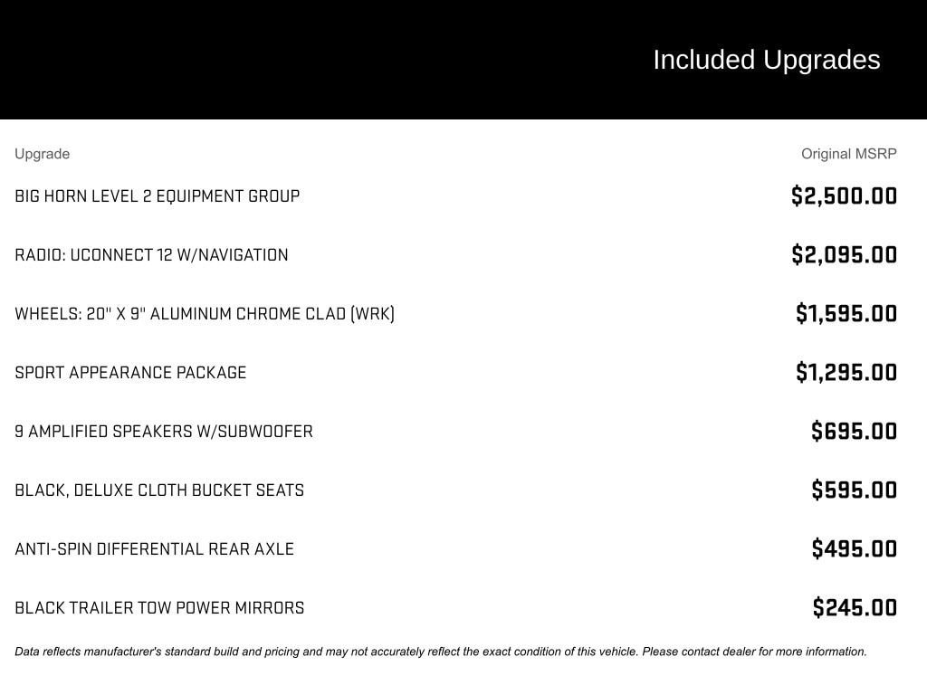Click the $695.00 price
The height and width of the screenshot is (695, 927).
(854, 432)
